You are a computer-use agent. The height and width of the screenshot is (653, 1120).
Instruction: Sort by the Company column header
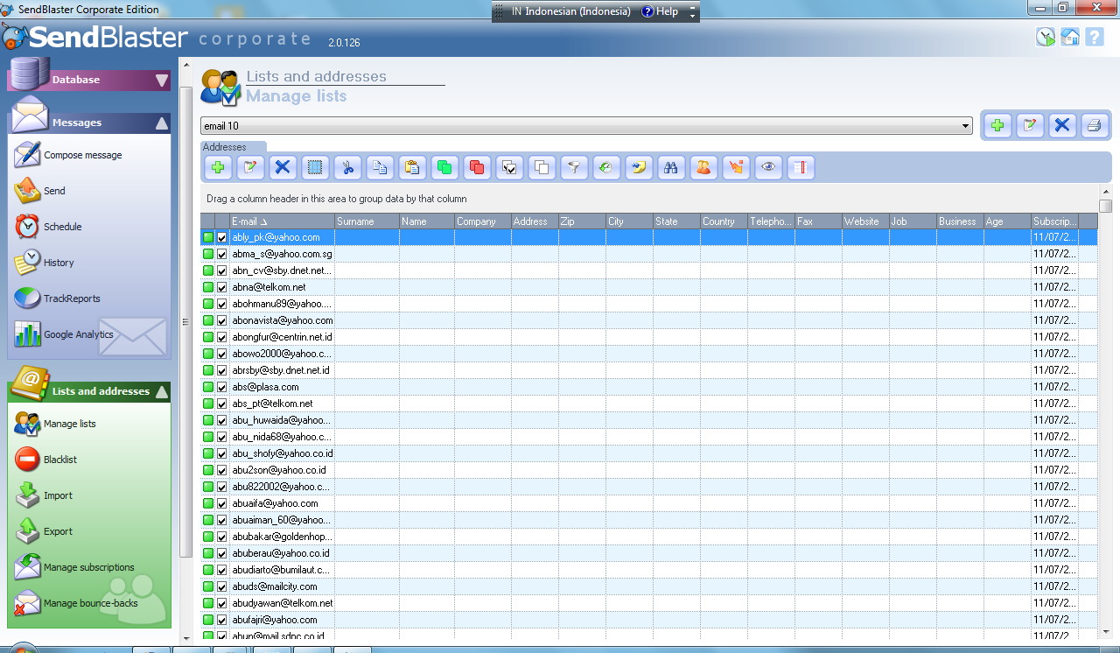point(482,221)
